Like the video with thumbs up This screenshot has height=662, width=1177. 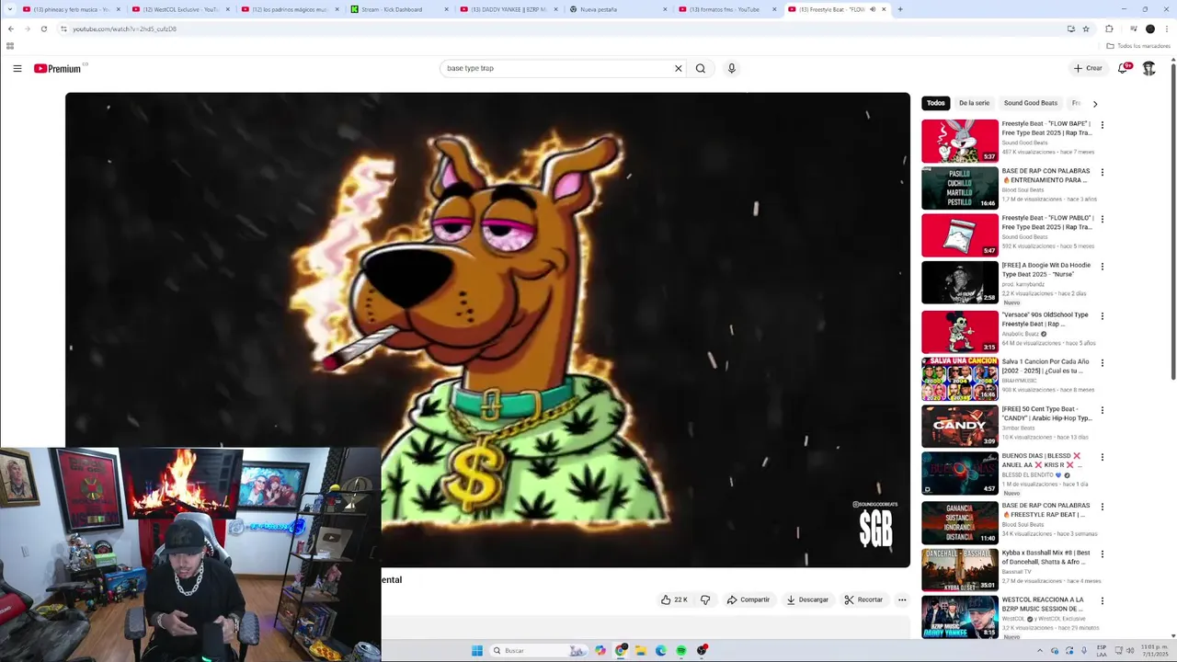point(673,599)
